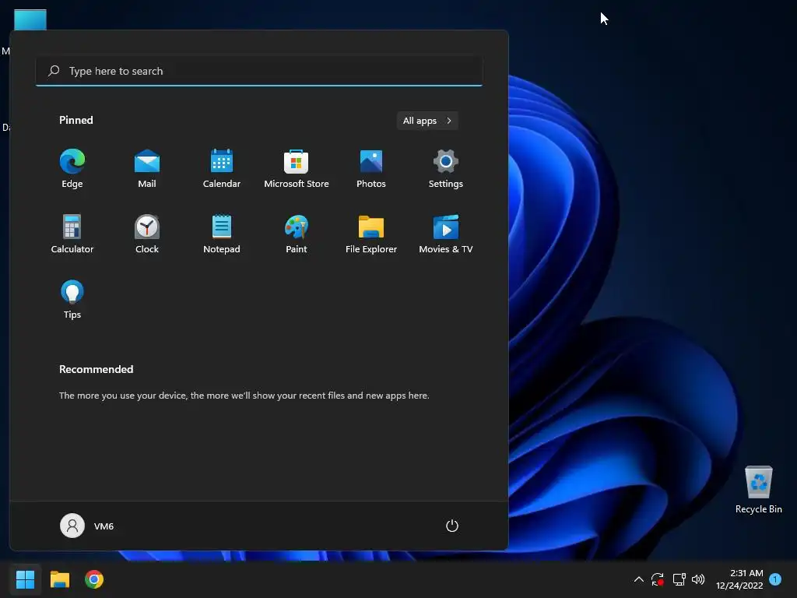Open Notepad
Image resolution: width=797 pixels, height=598 pixels.
click(x=222, y=234)
